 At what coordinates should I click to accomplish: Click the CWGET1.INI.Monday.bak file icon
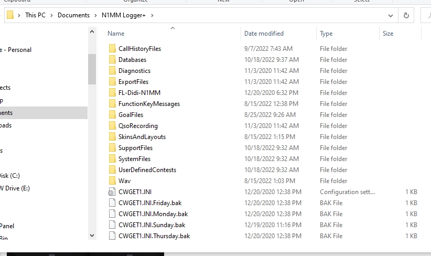[x=112, y=214]
